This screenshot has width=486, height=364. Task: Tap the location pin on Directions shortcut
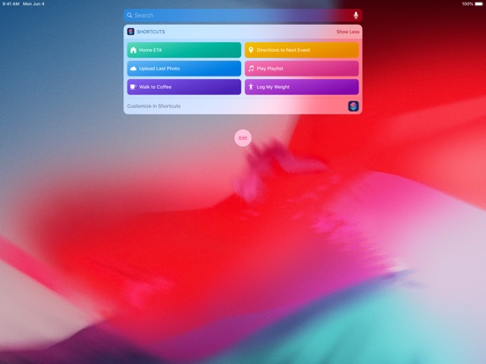click(251, 50)
